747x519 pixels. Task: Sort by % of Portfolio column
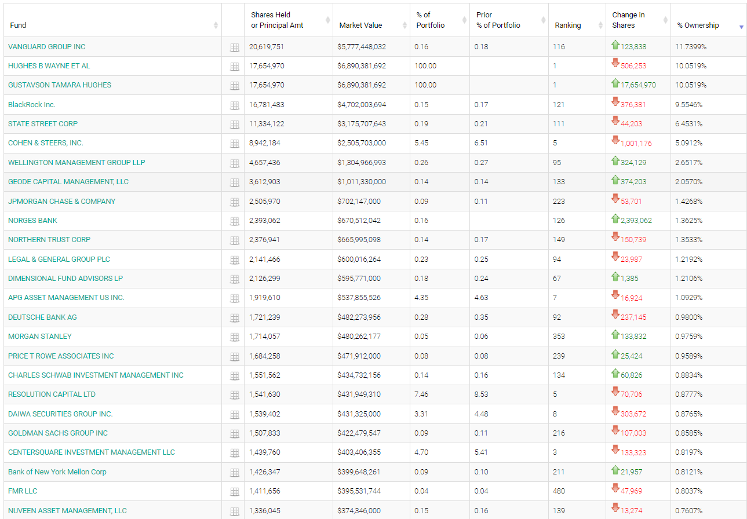440,20
